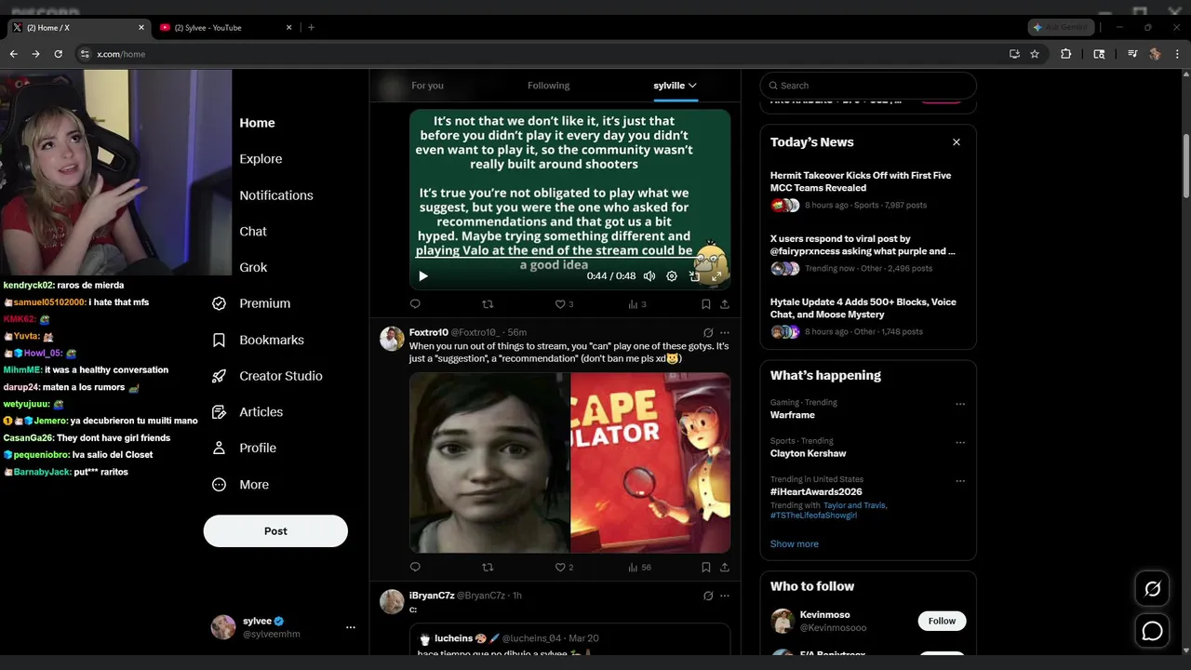Open Creator Studio in sidebar

pos(267,376)
